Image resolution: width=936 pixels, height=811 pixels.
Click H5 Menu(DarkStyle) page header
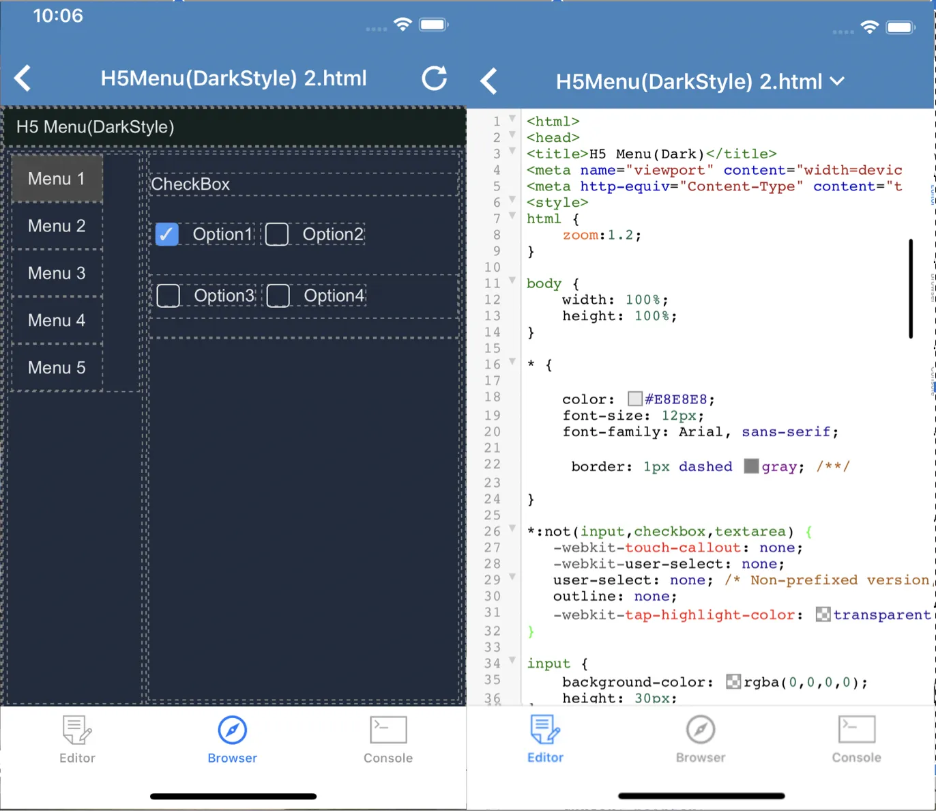96,127
